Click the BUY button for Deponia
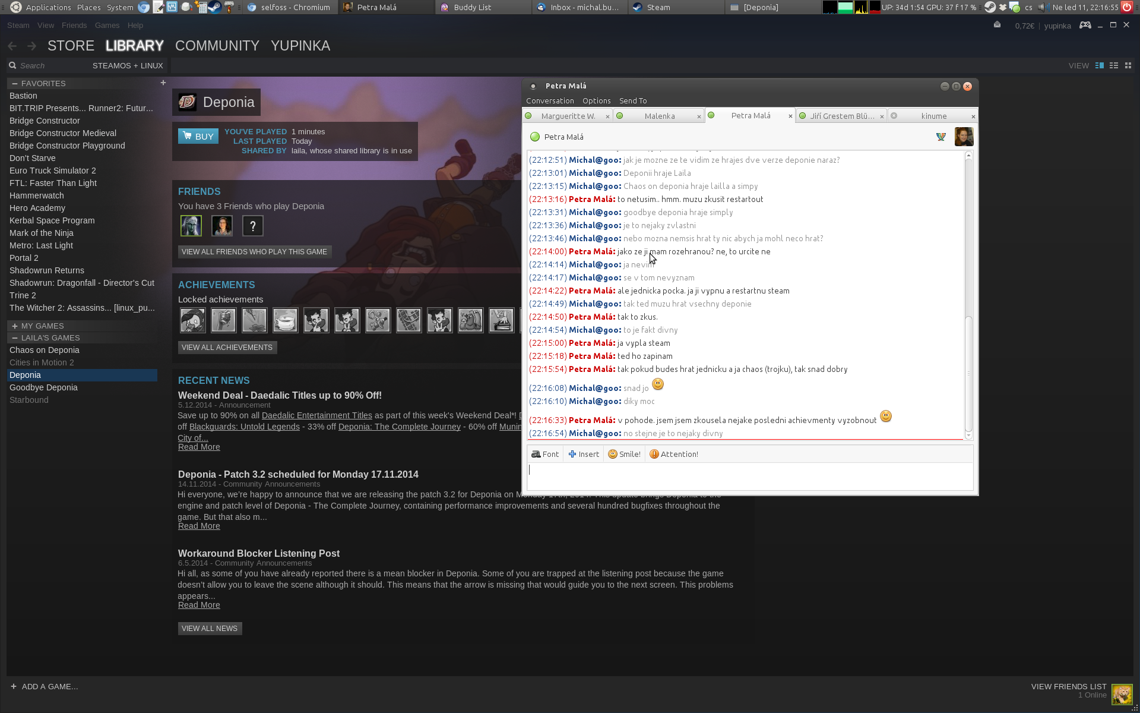The height and width of the screenshot is (713, 1140). pyautogui.click(x=198, y=136)
